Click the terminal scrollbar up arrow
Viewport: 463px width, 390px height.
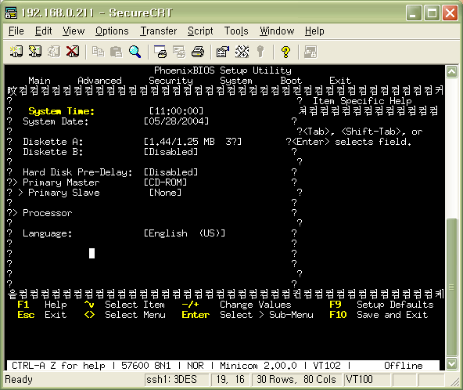pos(451,71)
